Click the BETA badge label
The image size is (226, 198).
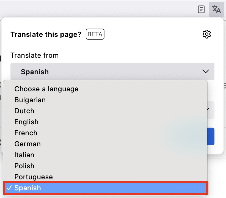[95, 34]
